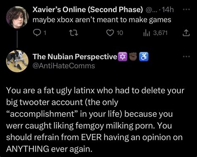197x157 pixels.
Task: Click Xavier's Online (Second Phase) display name
Action: point(88,10)
